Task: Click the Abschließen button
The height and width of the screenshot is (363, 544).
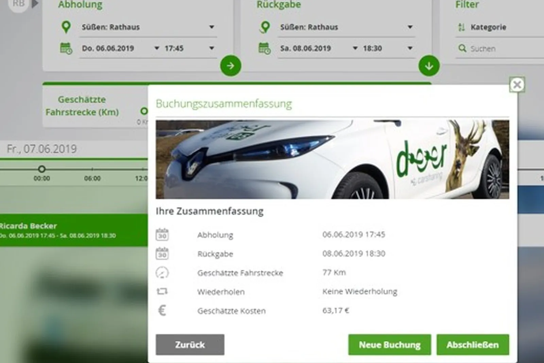Action: pos(473,345)
